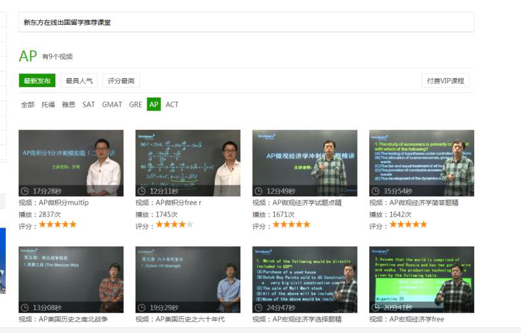Click the clock icon beside 24分47秒
This screenshot has height=333, width=521.
point(259,308)
